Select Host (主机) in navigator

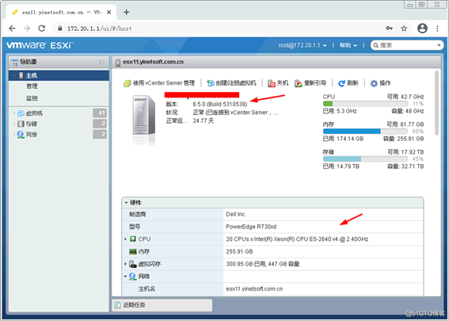click(59, 75)
